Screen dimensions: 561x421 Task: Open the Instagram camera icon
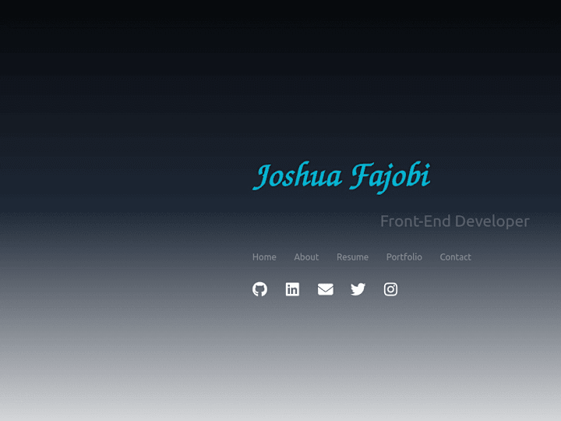(x=390, y=289)
